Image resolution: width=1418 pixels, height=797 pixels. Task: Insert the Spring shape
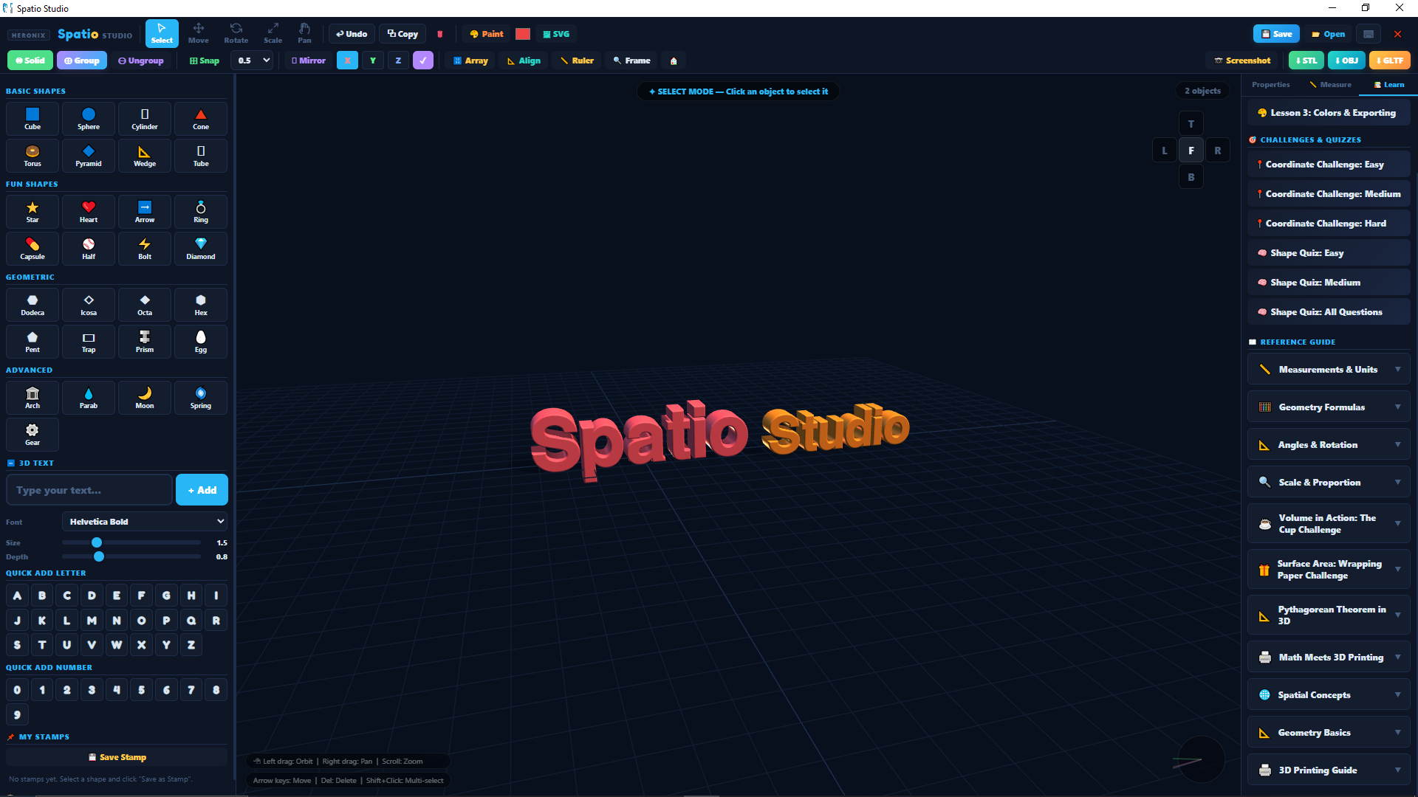coord(200,397)
